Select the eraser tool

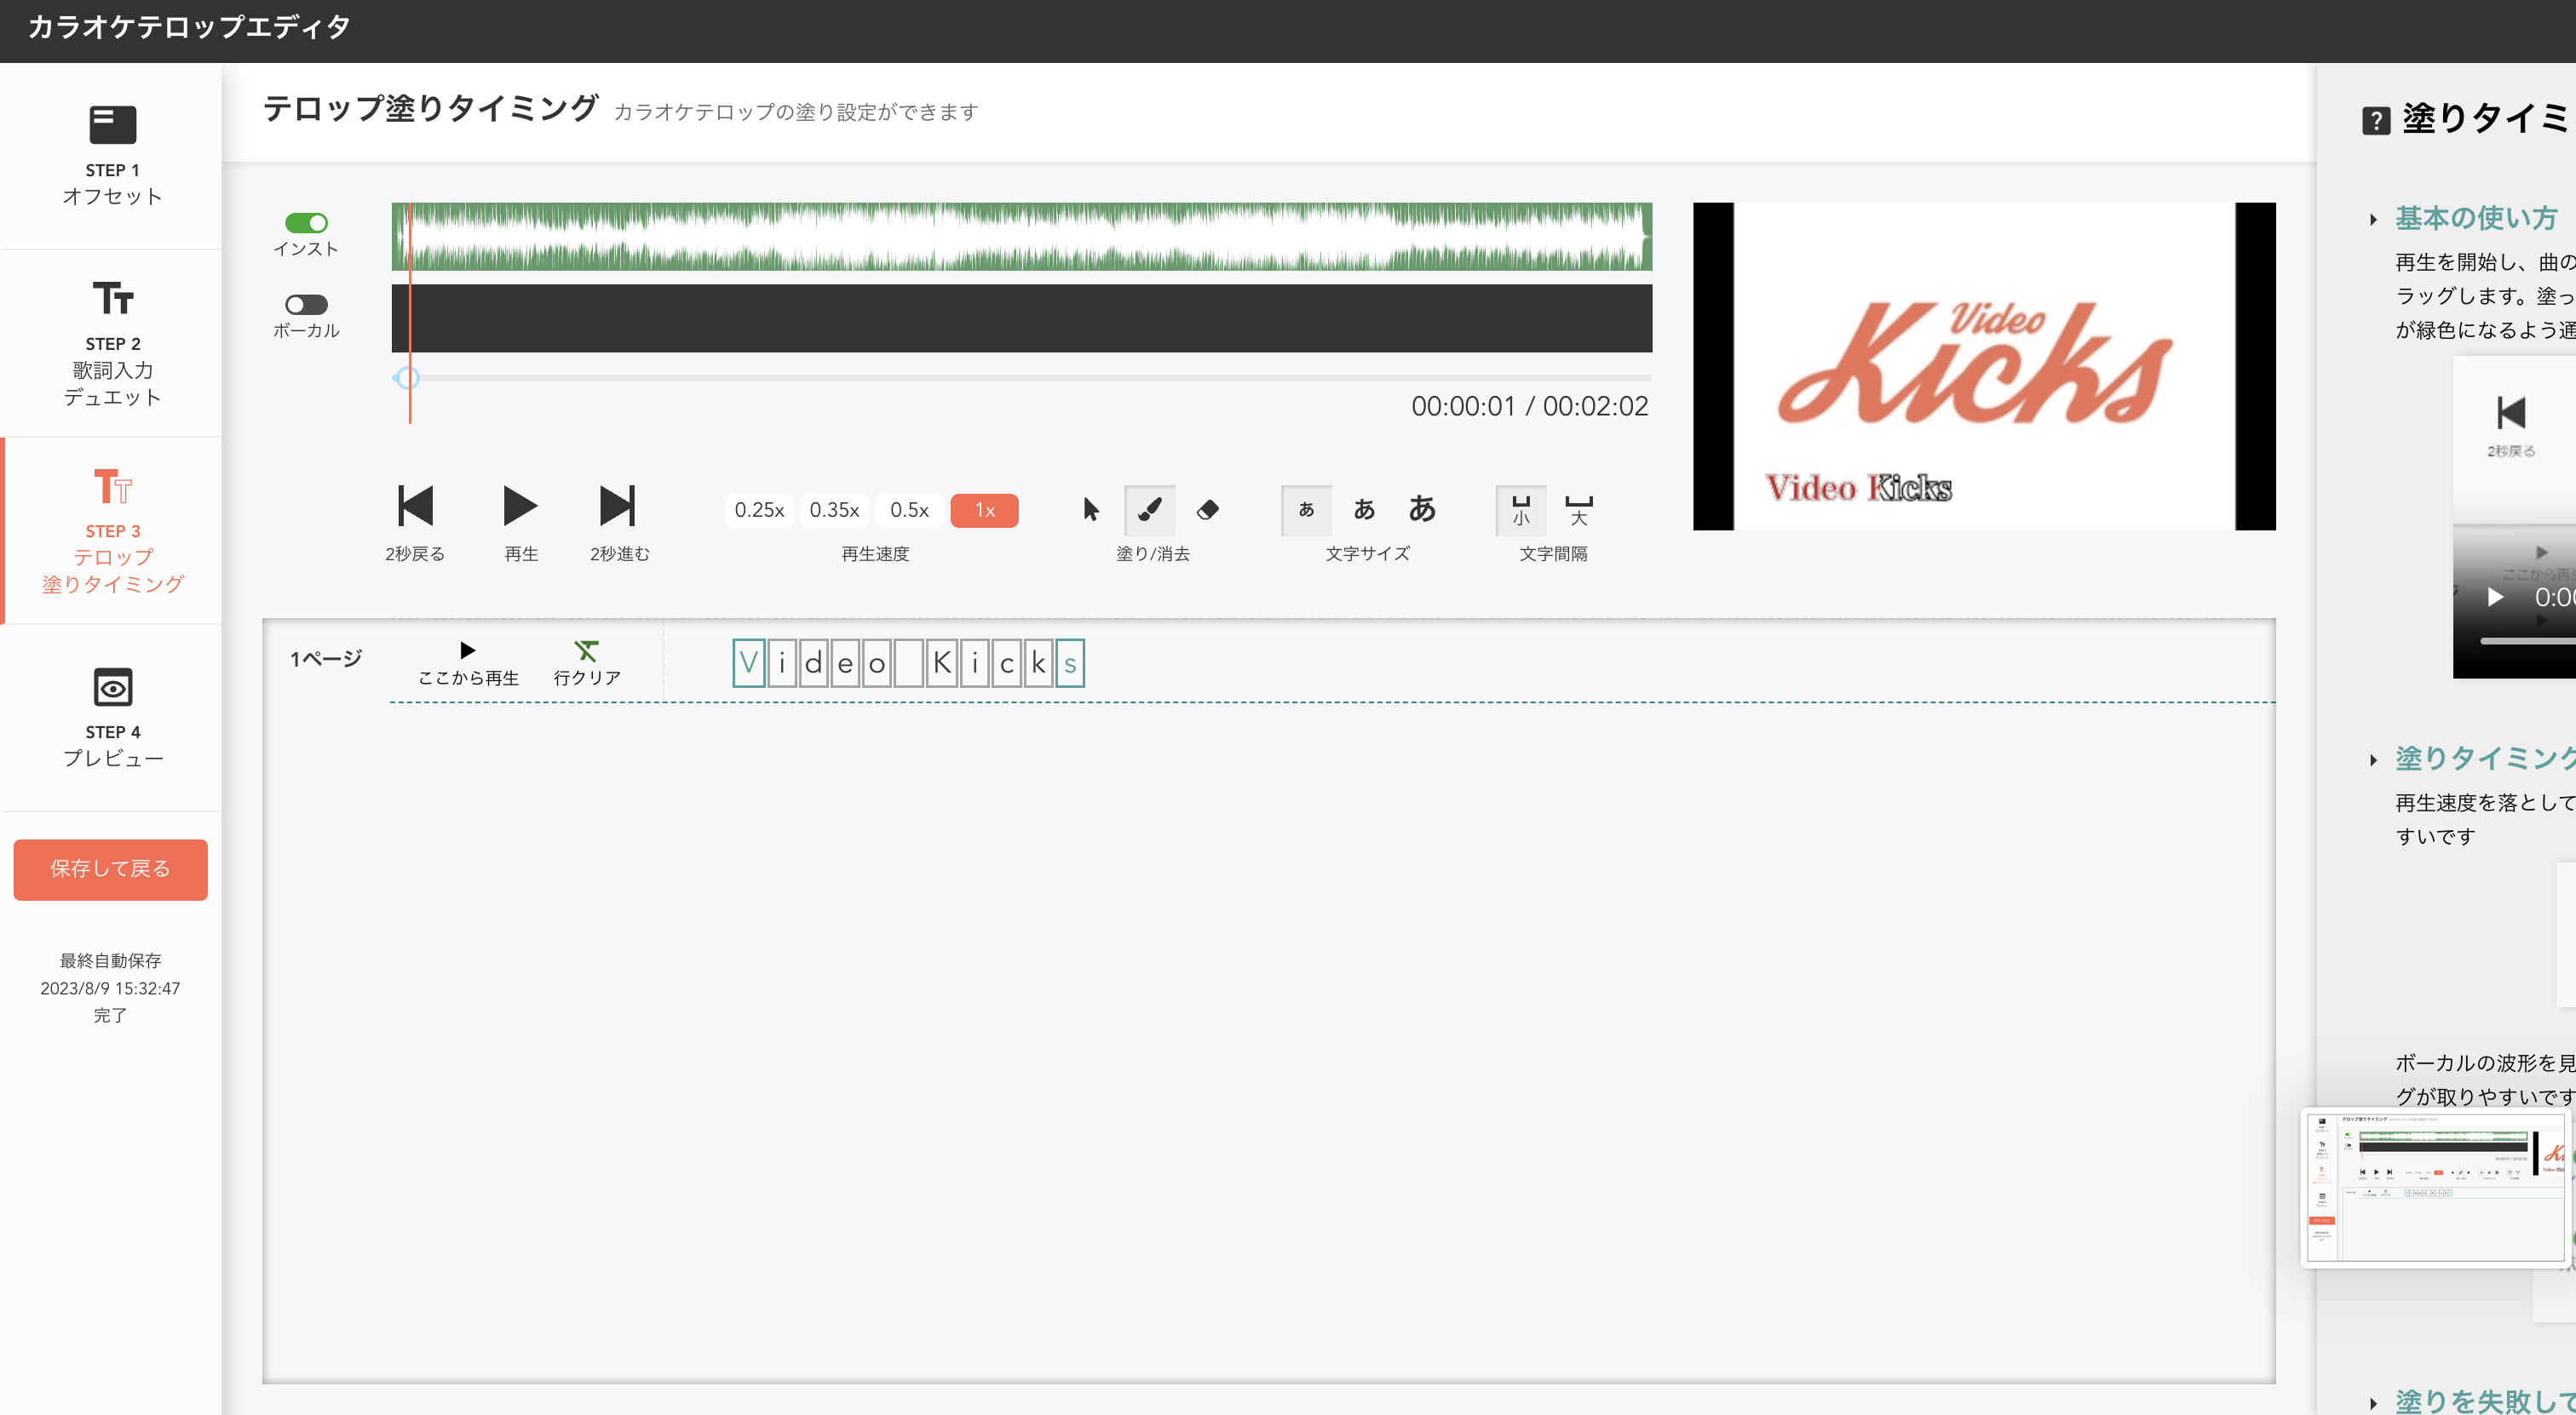(1208, 510)
